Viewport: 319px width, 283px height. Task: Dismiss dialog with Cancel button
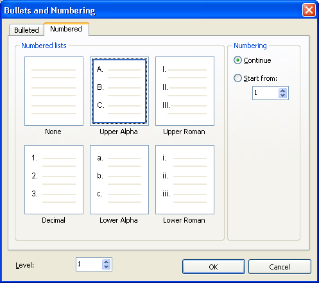click(279, 267)
